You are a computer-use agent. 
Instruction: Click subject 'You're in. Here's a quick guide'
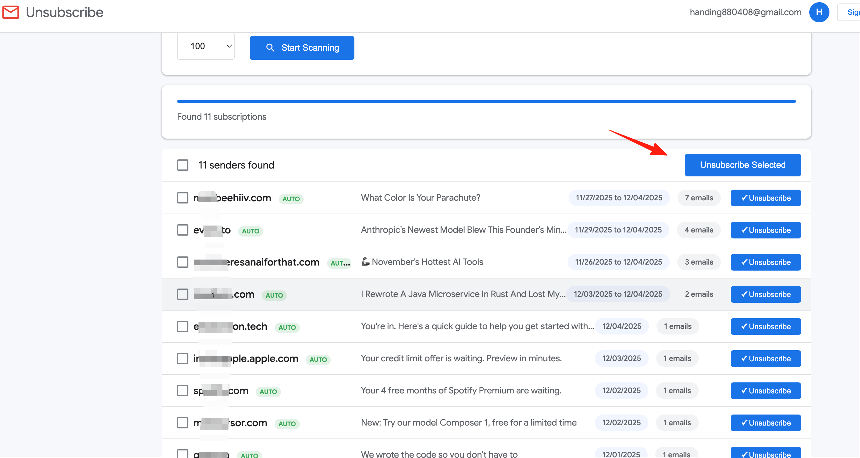(x=477, y=326)
